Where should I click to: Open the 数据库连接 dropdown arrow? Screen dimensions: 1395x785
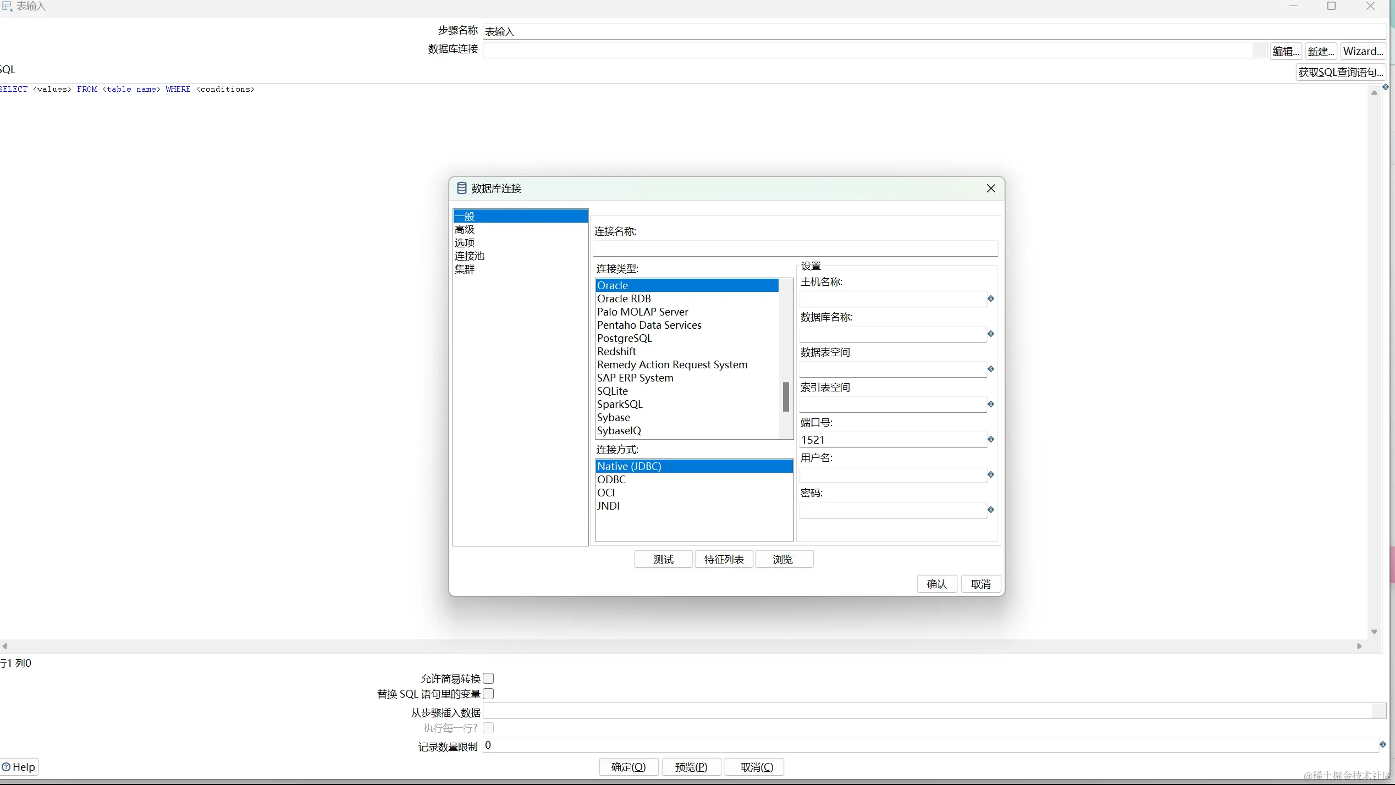[x=1259, y=50]
